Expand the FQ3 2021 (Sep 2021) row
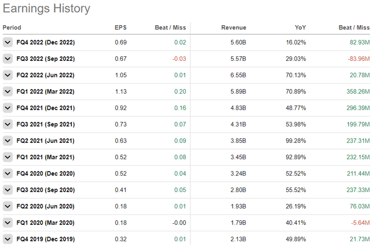Viewport: 374px width, 246px height. 8,125
